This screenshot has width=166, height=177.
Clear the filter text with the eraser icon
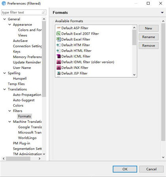43,12
